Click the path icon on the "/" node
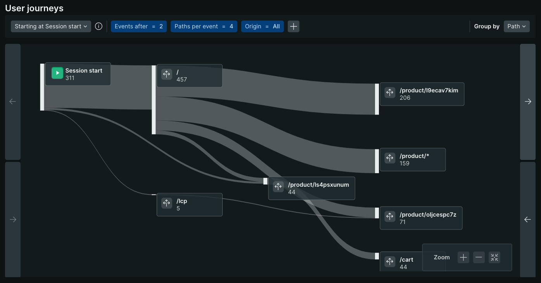541x283 pixels. coord(166,74)
